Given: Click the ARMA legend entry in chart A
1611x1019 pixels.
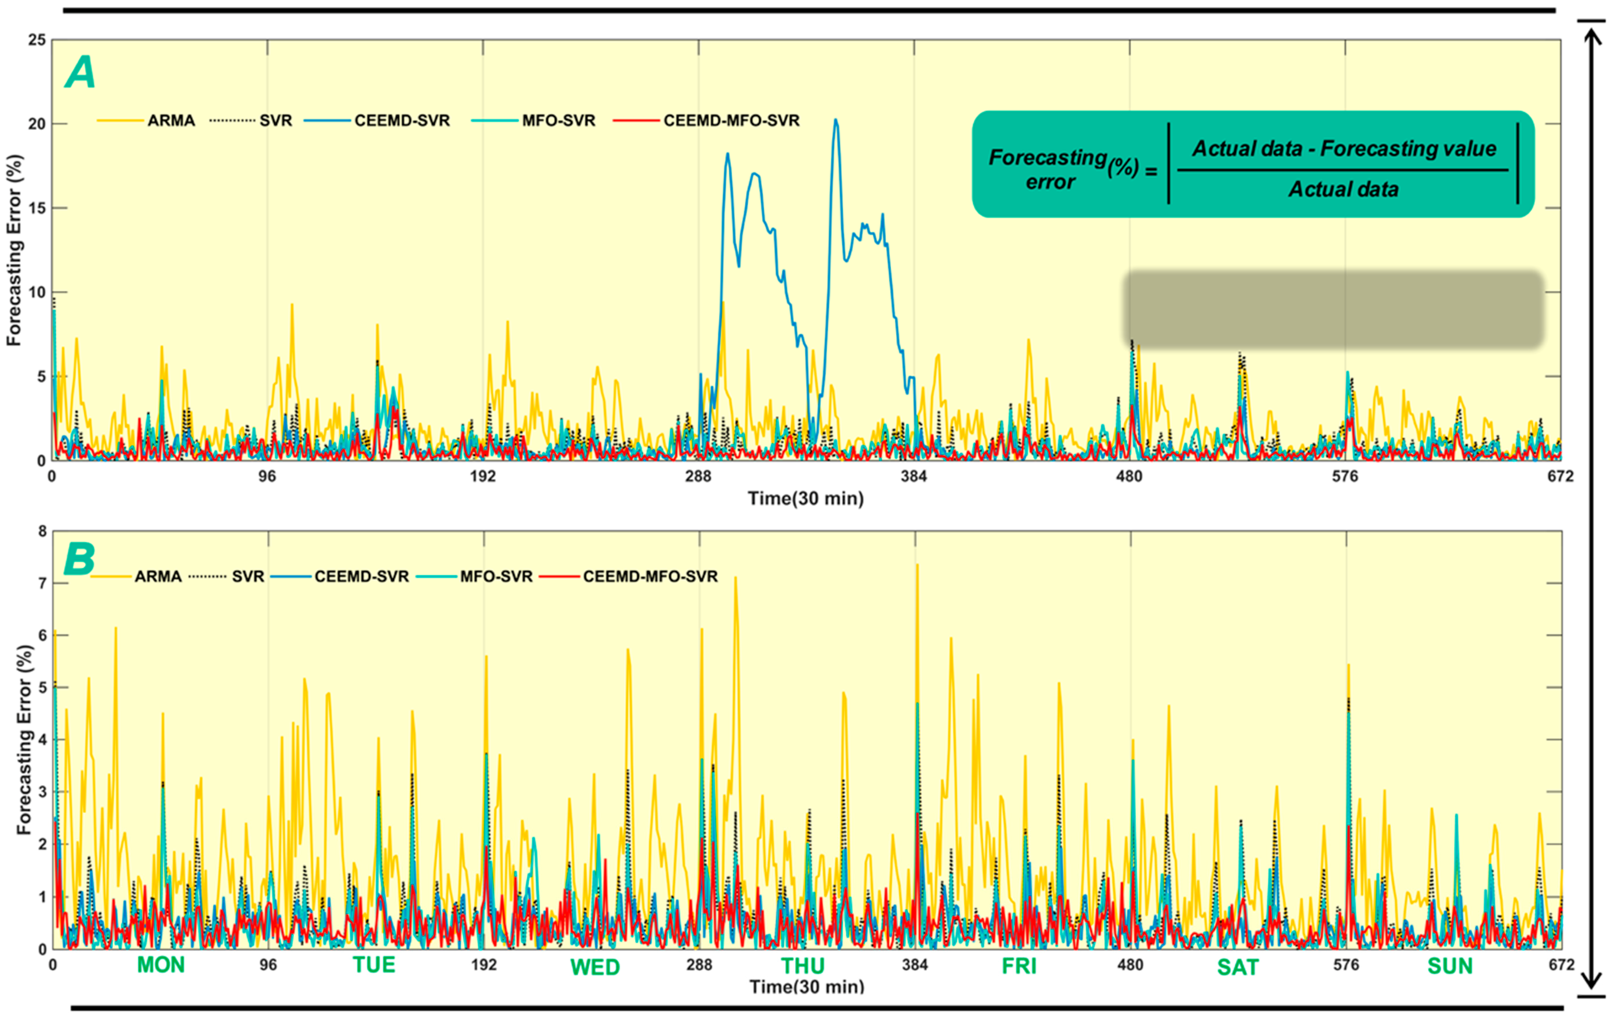Looking at the screenshot, I should tap(171, 121).
